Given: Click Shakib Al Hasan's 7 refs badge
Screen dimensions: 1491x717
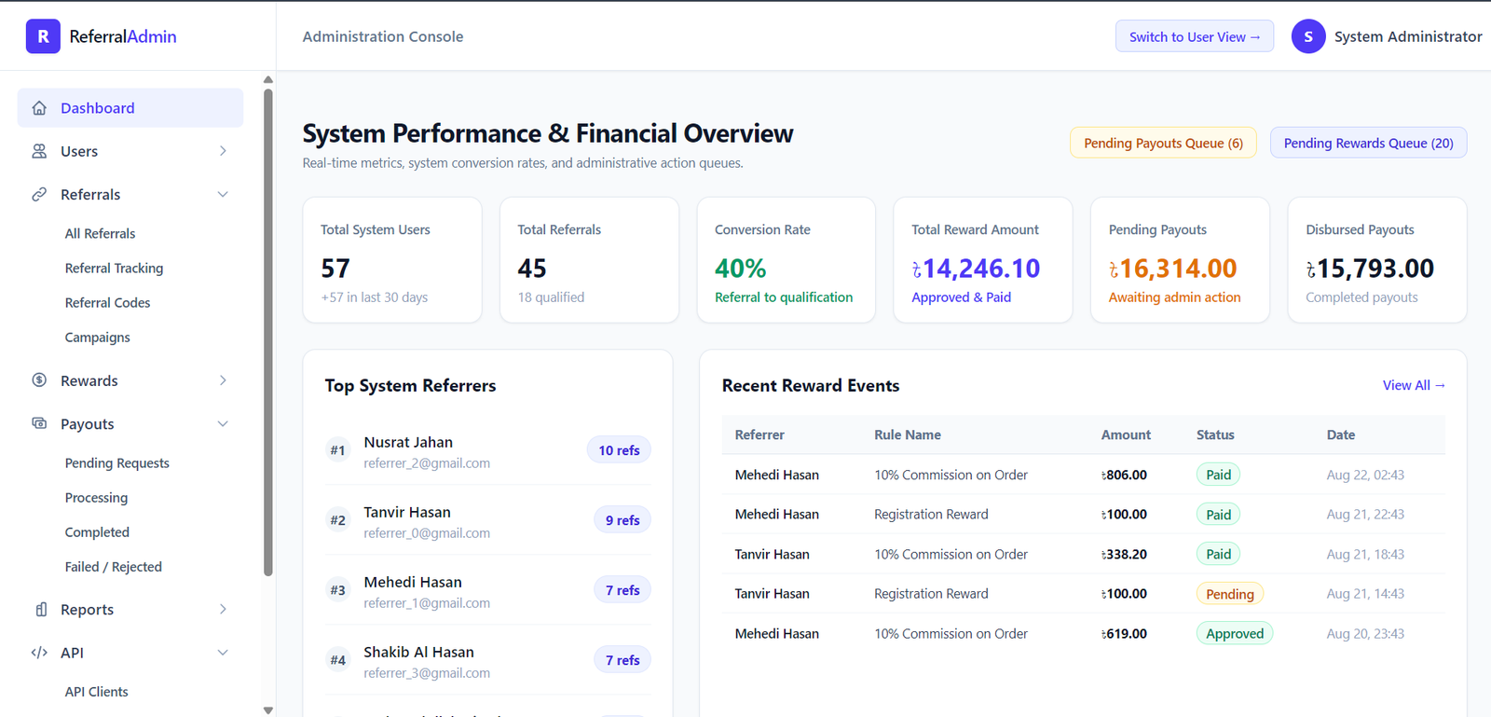Looking at the screenshot, I should pyautogui.click(x=622, y=660).
